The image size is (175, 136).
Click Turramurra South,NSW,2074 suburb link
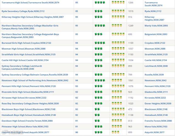click(x=153, y=4)
